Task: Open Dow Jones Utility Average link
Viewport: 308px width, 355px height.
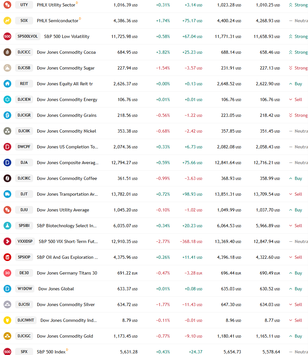Action: click(x=63, y=210)
